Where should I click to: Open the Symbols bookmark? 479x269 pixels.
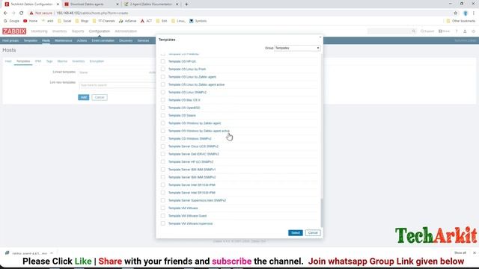(198, 21)
